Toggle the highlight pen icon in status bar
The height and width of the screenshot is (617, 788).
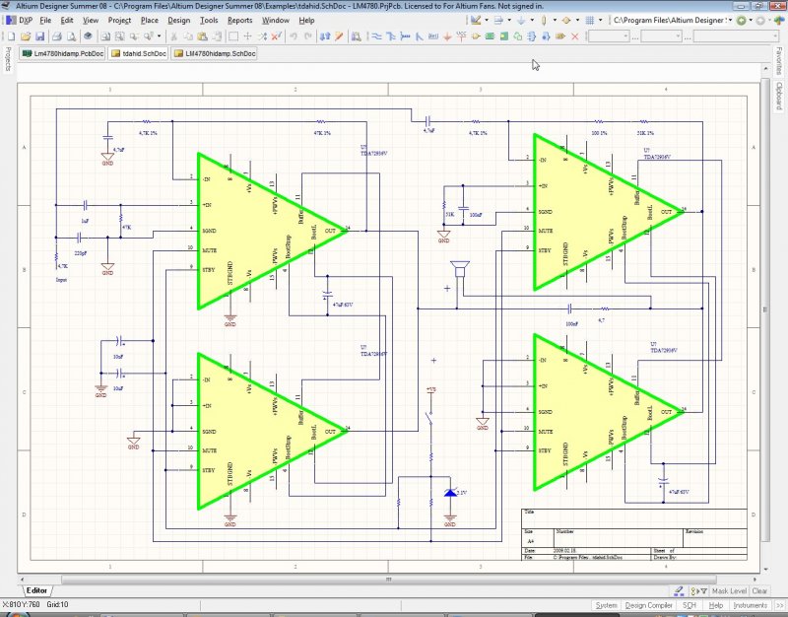click(x=679, y=590)
